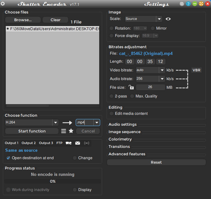Click the cat_-_85462 (Original).mp4 file link
211x199 pixels.
click(x=146, y=53)
